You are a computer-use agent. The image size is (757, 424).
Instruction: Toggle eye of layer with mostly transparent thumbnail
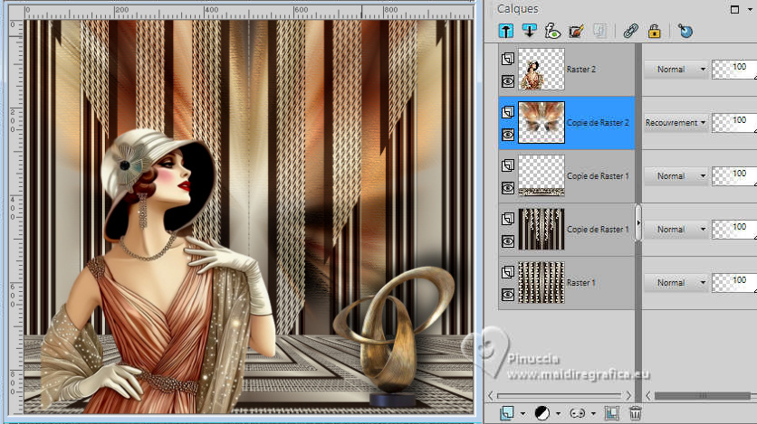tap(507, 187)
